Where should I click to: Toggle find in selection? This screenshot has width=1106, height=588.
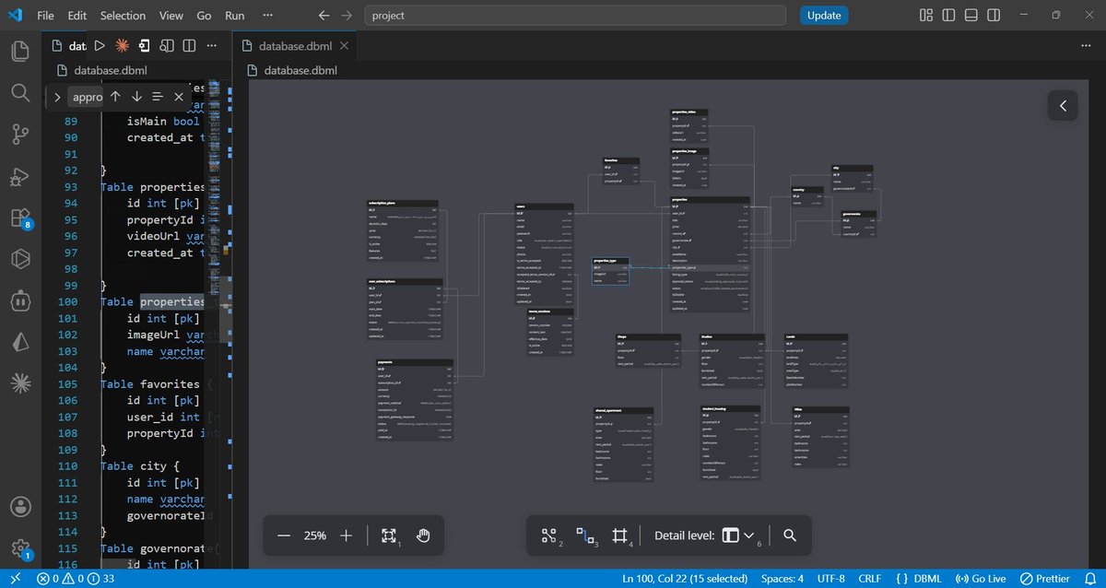tap(158, 97)
